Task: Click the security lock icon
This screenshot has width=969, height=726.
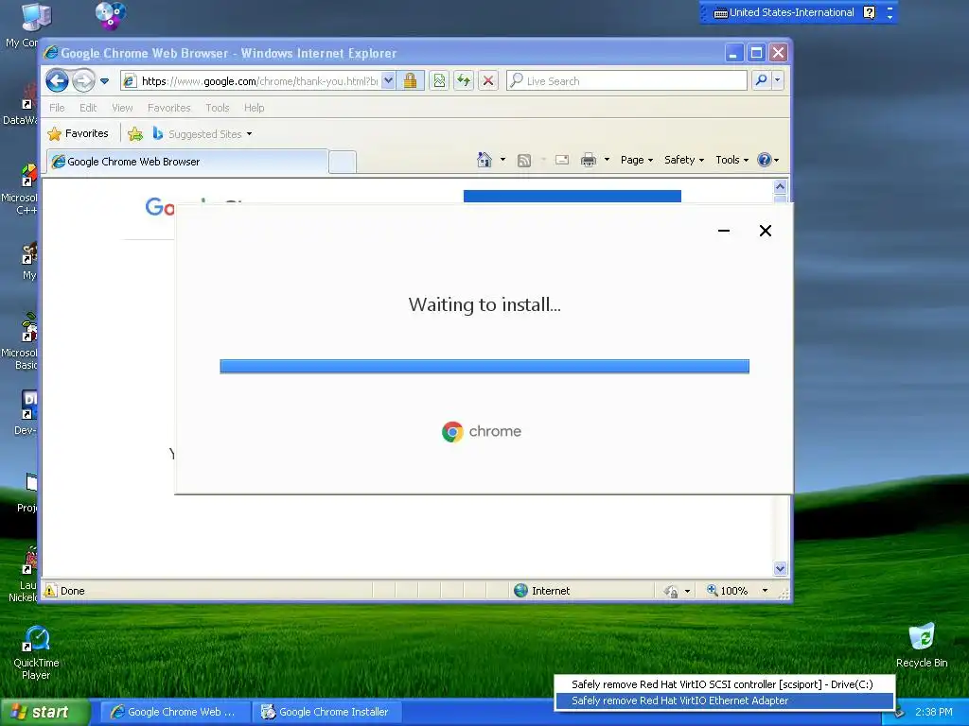Action: point(410,81)
